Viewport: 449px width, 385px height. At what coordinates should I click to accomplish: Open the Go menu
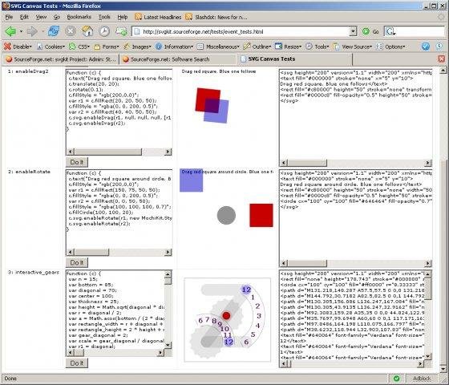(x=57, y=17)
